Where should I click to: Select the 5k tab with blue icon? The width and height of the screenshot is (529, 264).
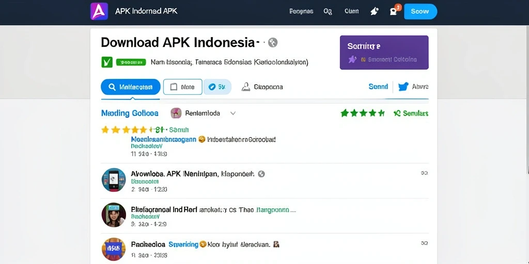pos(217,87)
